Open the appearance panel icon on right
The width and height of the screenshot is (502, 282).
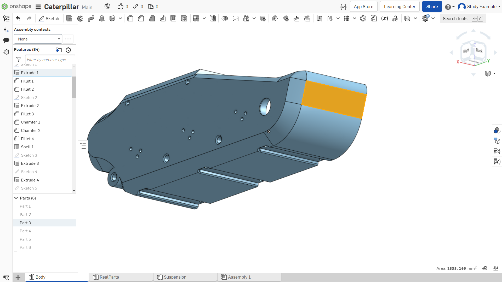click(x=497, y=130)
